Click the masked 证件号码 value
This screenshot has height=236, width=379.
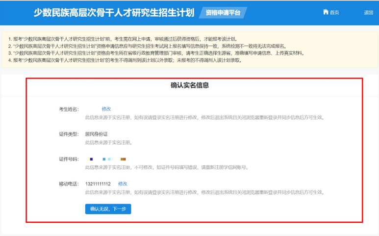(106, 159)
